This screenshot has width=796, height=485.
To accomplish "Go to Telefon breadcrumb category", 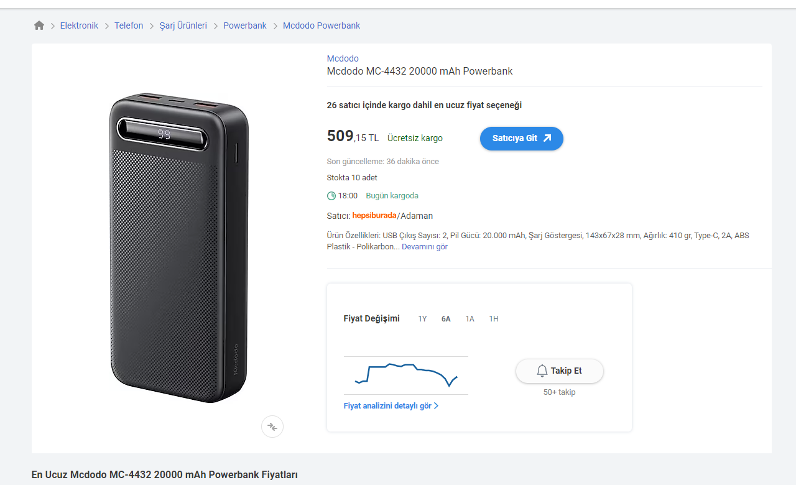I will click(x=129, y=25).
